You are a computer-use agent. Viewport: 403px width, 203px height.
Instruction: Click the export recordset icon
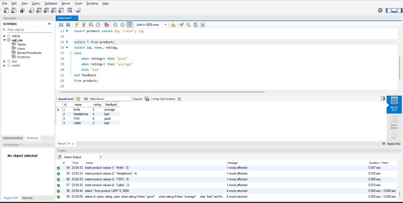click(x=147, y=99)
